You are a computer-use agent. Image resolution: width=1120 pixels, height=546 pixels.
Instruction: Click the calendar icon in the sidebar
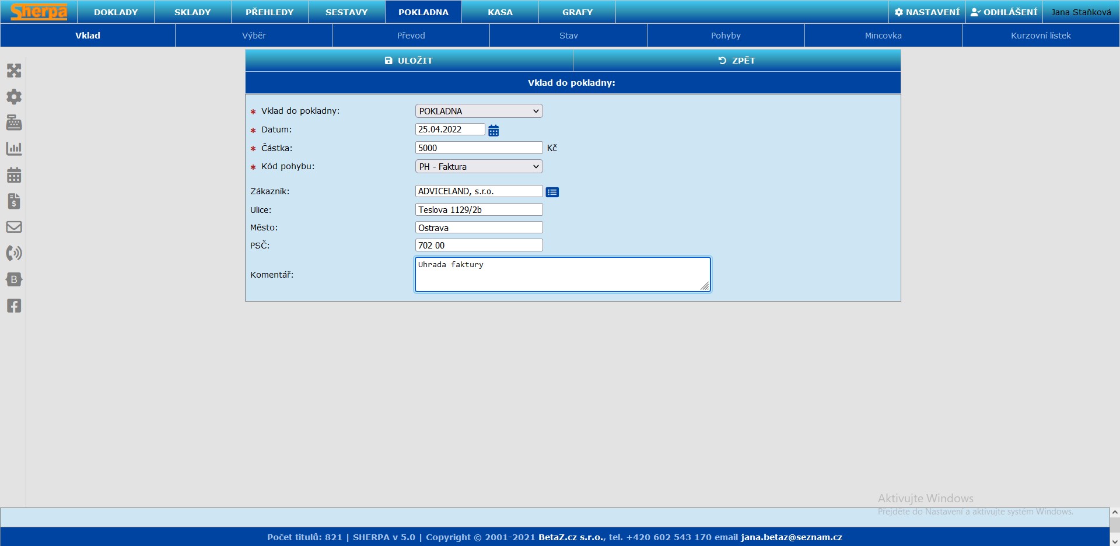tap(14, 175)
